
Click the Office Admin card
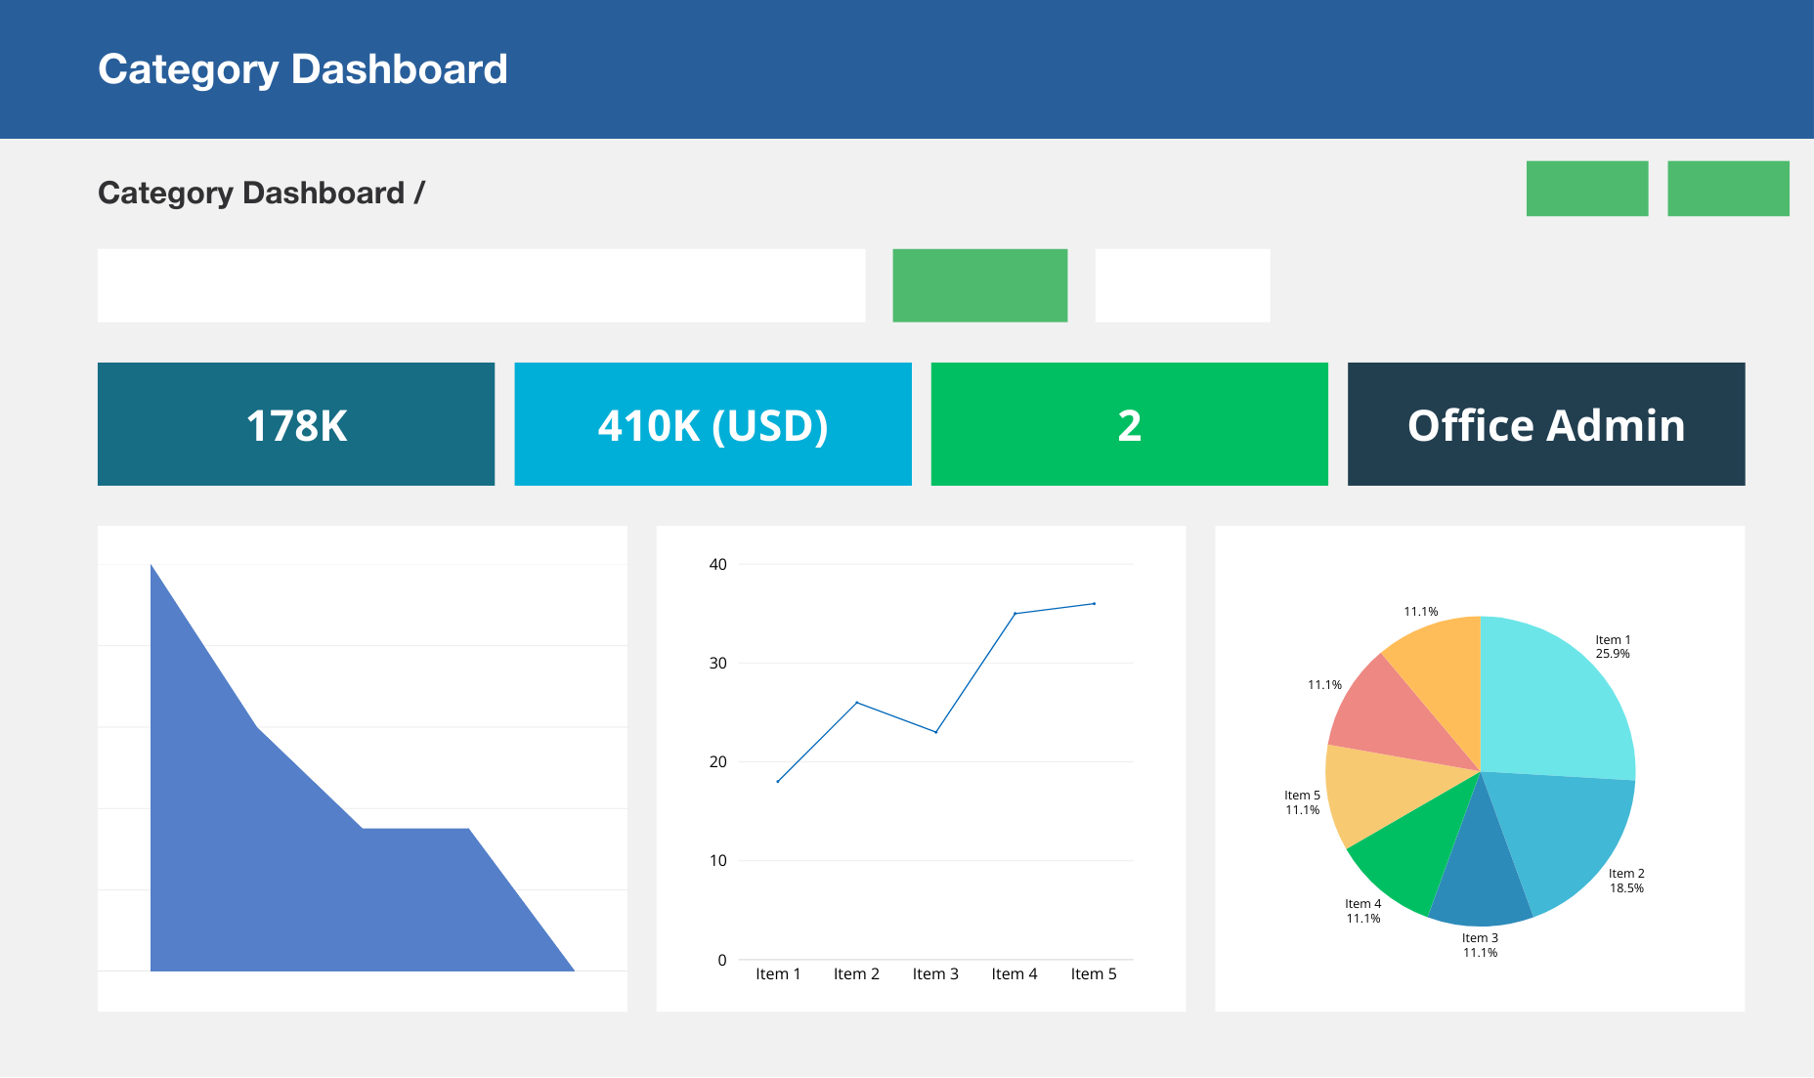coord(1546,424)
